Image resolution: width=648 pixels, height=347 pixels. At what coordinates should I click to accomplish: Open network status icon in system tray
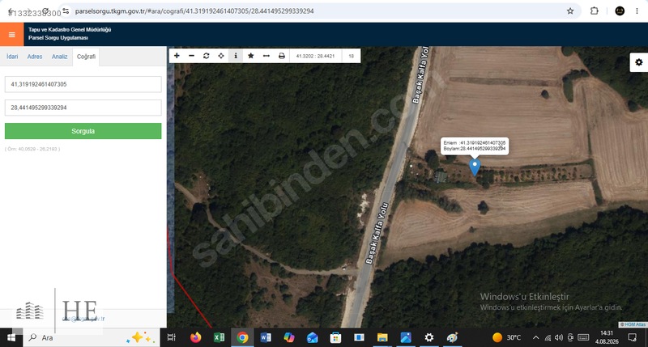(x=548, y=337)
